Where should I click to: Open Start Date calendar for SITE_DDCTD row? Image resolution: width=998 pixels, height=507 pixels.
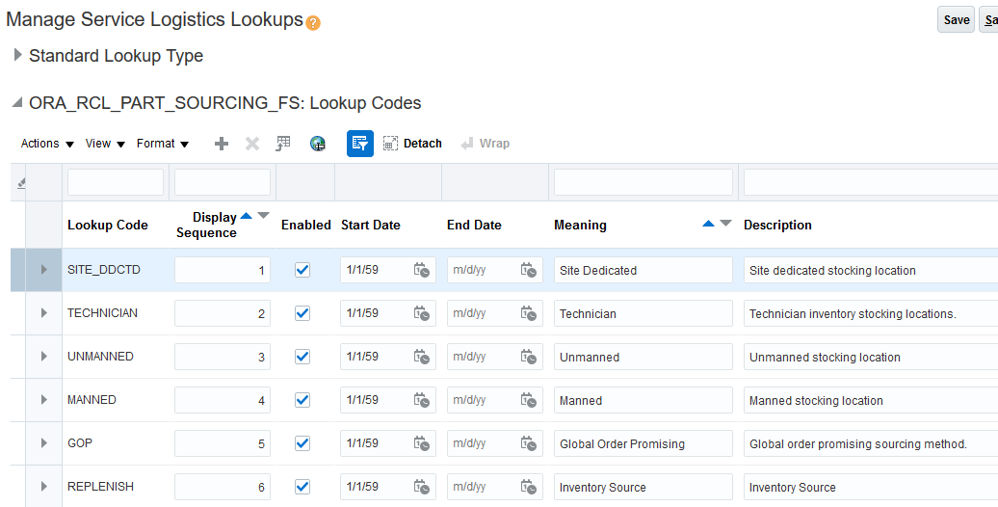(x=421, y=271)
